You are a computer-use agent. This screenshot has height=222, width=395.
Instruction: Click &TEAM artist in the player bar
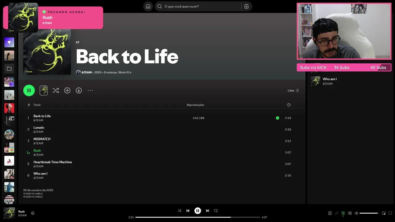tap(23, 216)
